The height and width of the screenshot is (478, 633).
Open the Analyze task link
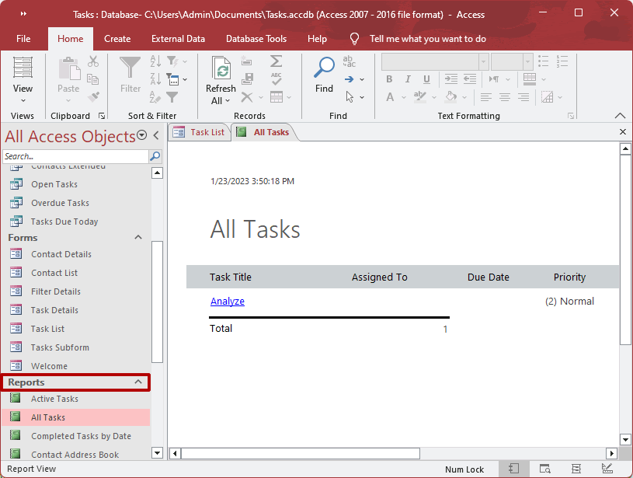pyautogui.click(x=228, y=302)
